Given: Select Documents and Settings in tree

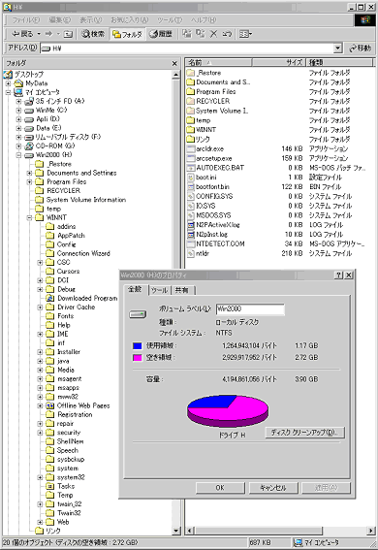Looking at the screenshot, I should (x=81, y=173).
